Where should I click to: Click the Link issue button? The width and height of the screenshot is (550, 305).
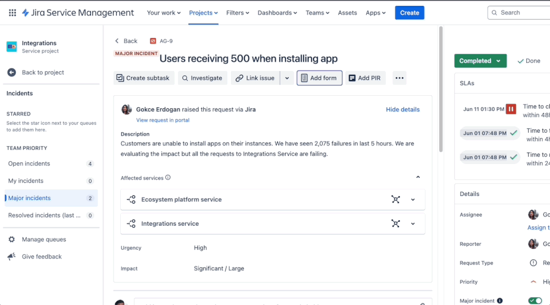point(255,78)
